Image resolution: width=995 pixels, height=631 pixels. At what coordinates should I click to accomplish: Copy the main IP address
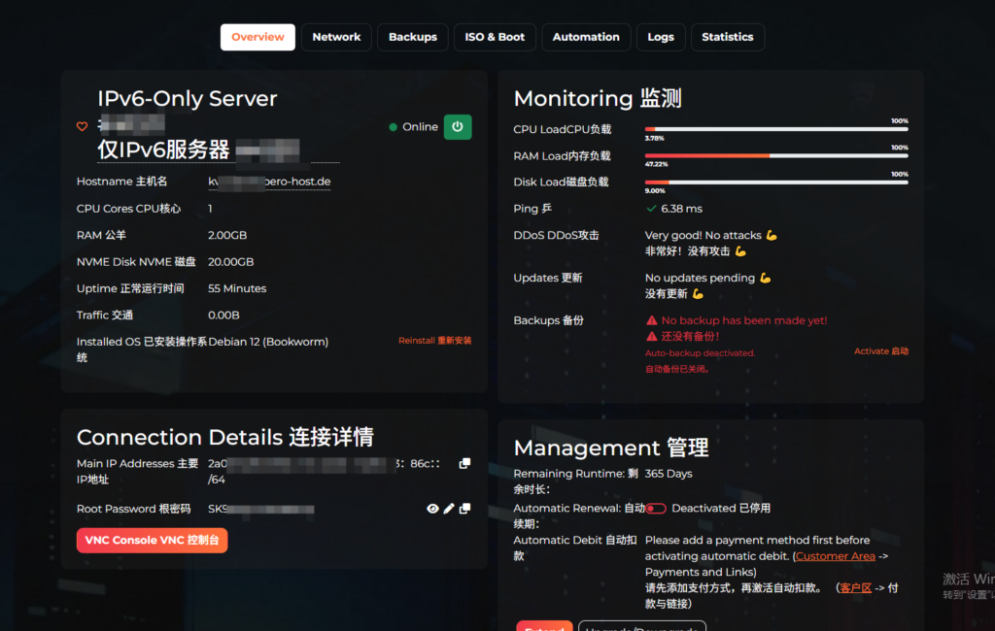[464, 464]
